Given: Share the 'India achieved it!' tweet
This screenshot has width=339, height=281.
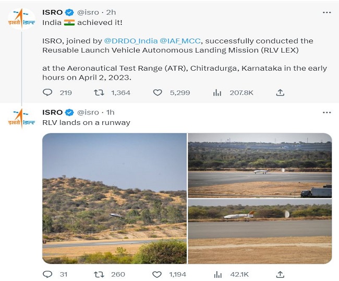Looking at the screenshot, I should [280, 93].
